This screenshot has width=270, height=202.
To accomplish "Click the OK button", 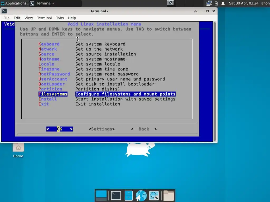I will point(60,129).
